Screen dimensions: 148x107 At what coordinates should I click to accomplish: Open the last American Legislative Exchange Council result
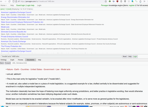coord(16,51)
